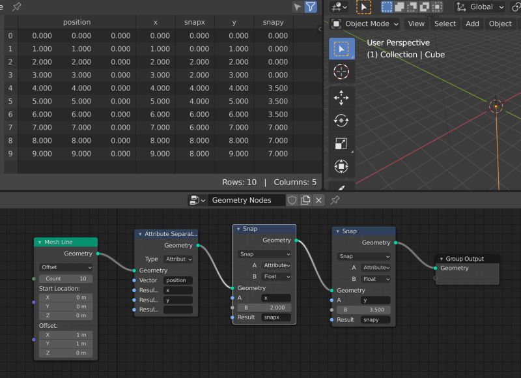Select the Rotate tool
The height and width of the screenshot is (378, 521).
point(342,121)
